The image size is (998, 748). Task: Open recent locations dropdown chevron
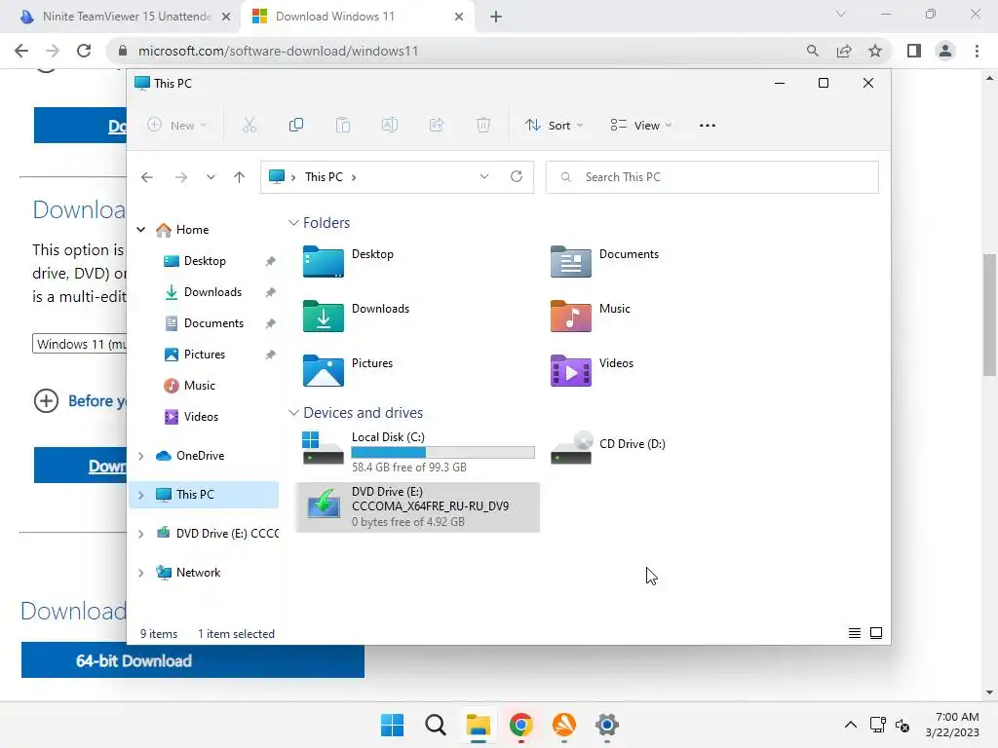point(211,177)
